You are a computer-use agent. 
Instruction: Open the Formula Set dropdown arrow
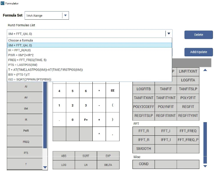[x=65, y=15]
